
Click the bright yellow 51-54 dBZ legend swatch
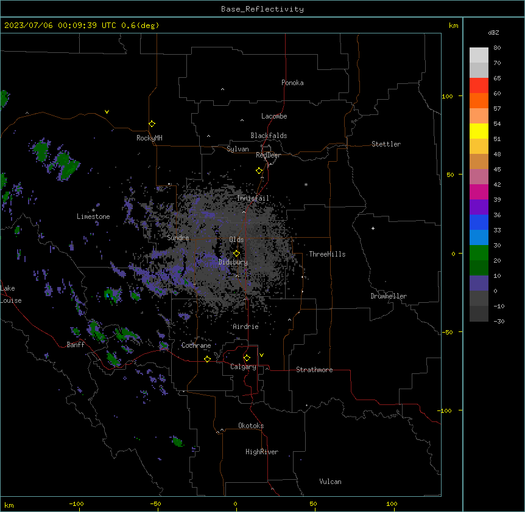tap(479, 131)
